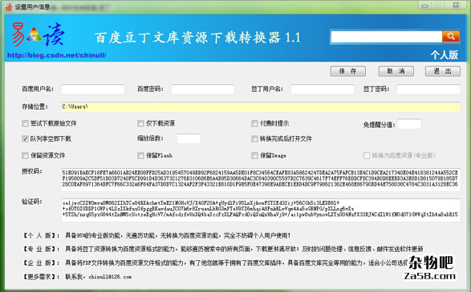The height and width of the screenshot is (292, 471).
Task: Click the 退出 button
Action: [x=443, y=71]
